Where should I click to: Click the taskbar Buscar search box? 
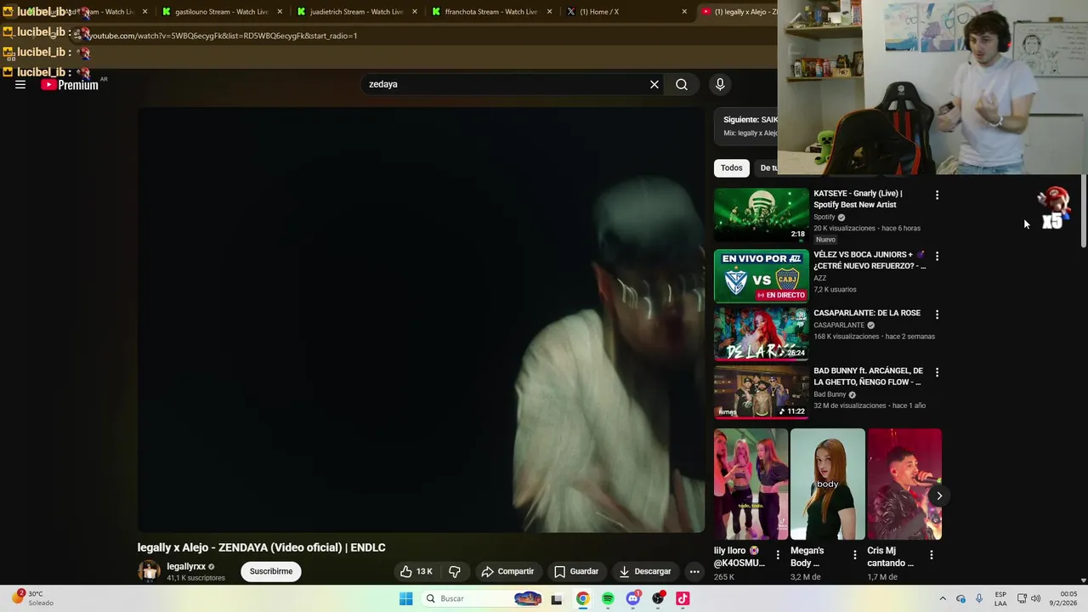coord(482,598)
